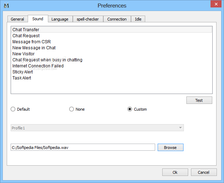The width and height of the screenshot is (224, 183).
Task: Switch to the General tab
Action: tap(17, 19)
